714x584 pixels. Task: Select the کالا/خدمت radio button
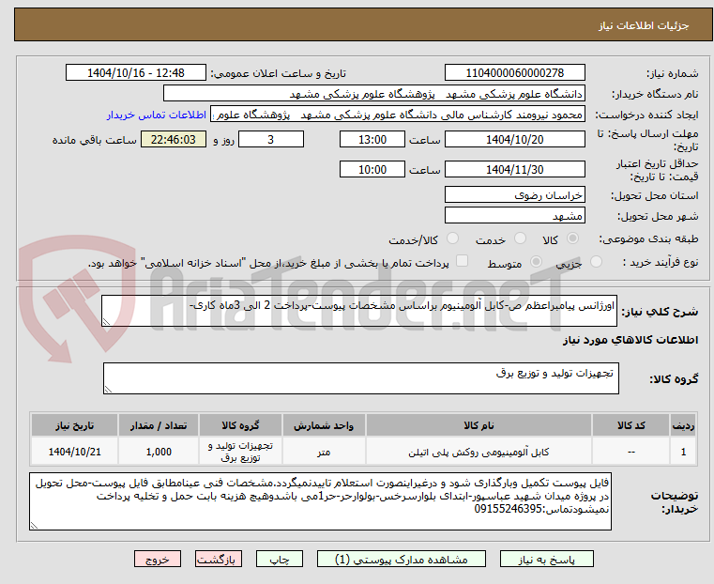tap(452, 238)
